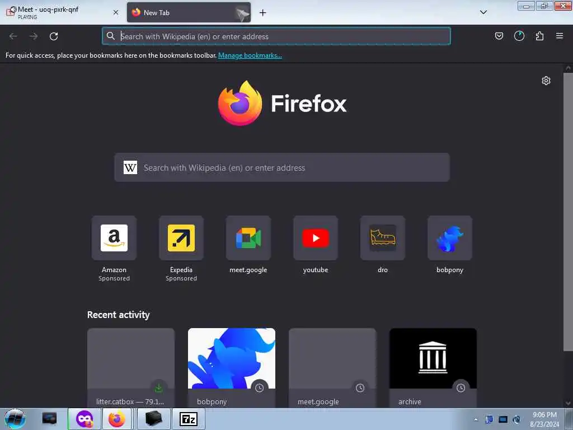The width and height of the screenshot is (573, 430).
Task: Click the purple mask icon in taskbar
Action: point(84,419)
